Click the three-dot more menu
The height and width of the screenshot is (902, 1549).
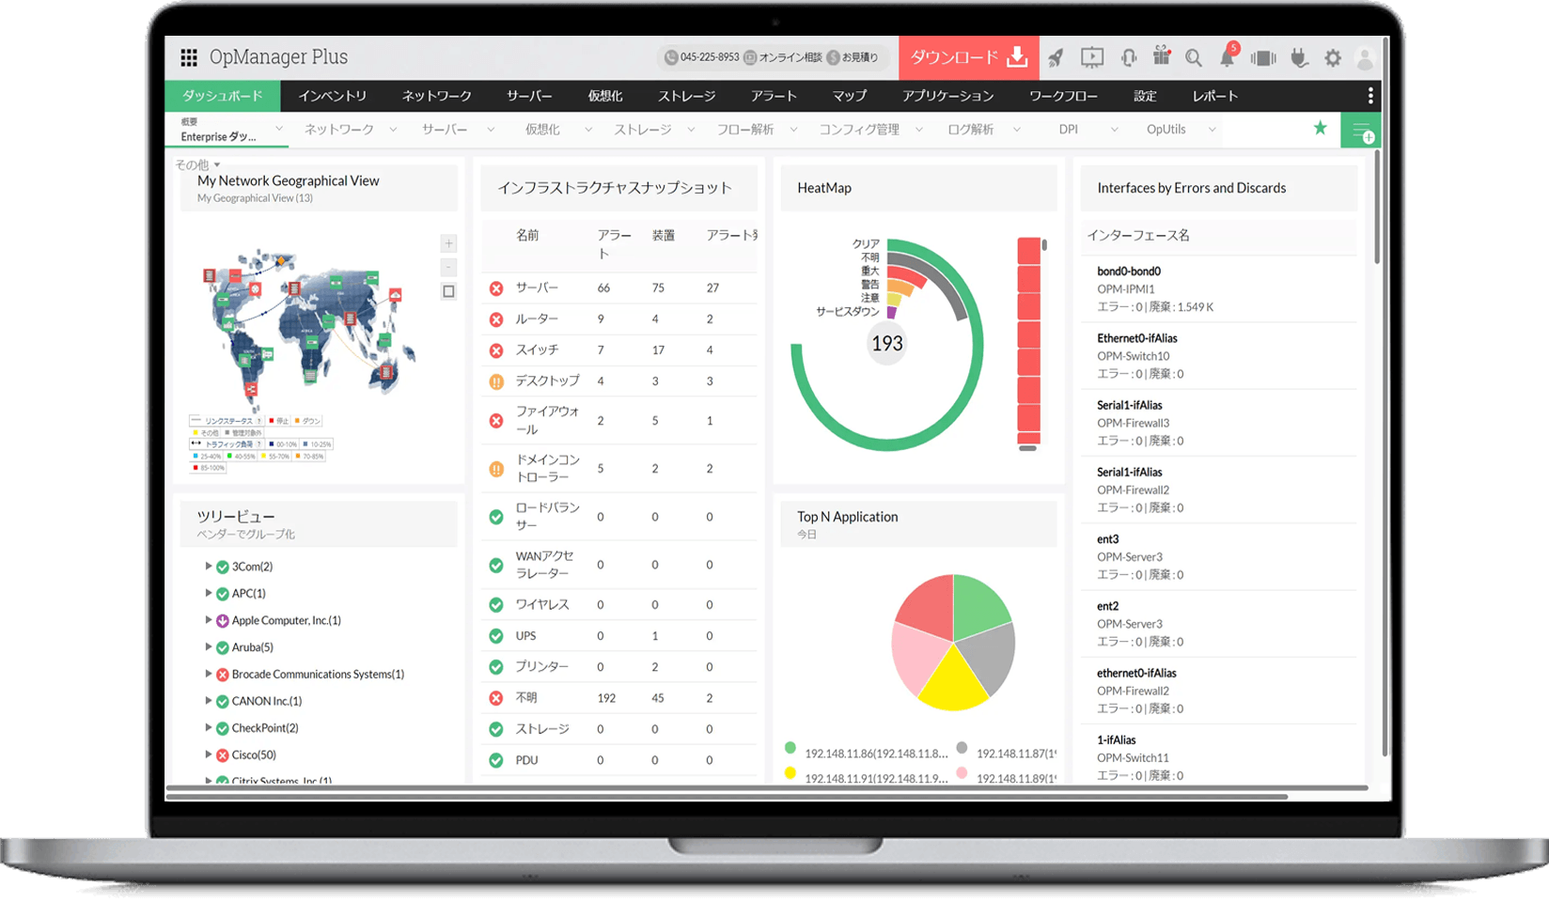(1370, 96)
